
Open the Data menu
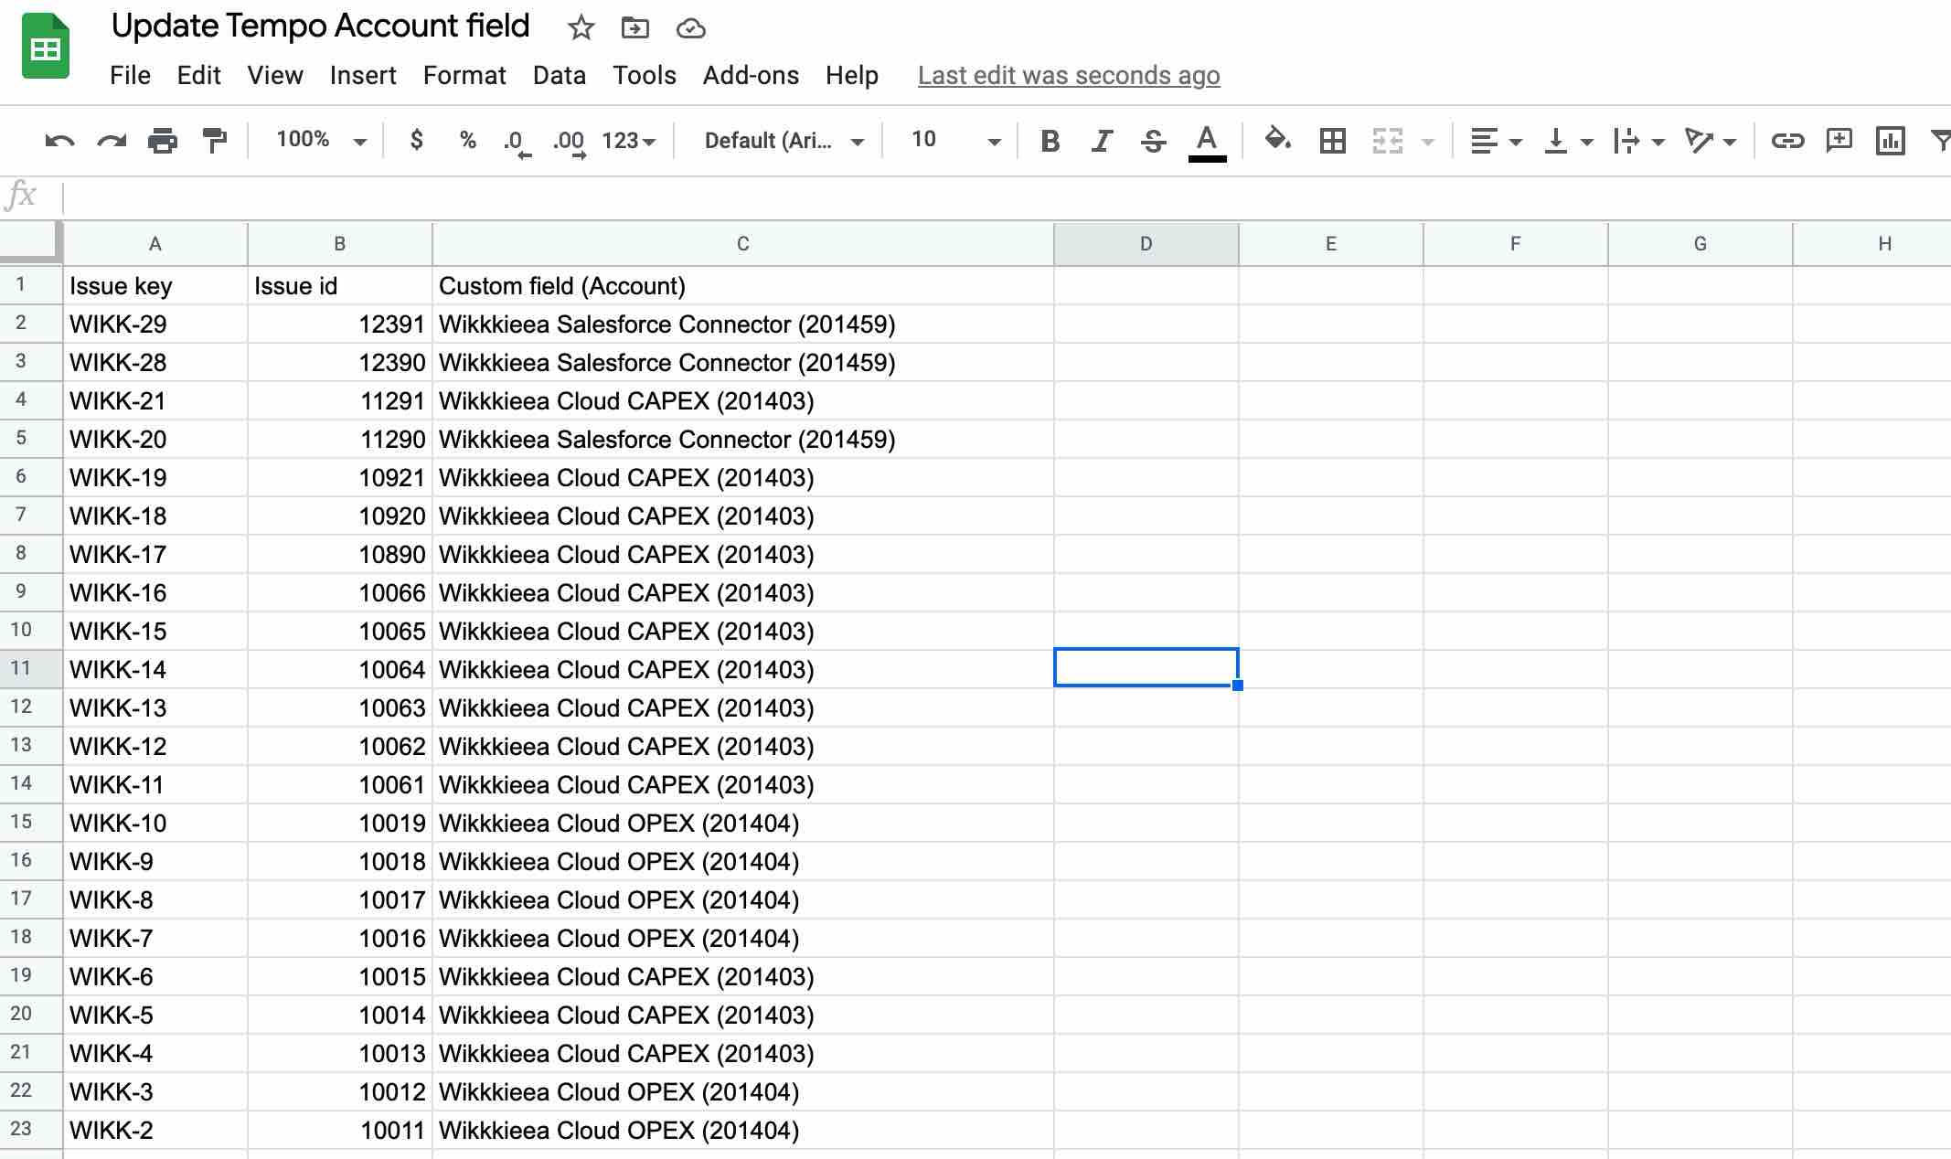coord(559,75)
